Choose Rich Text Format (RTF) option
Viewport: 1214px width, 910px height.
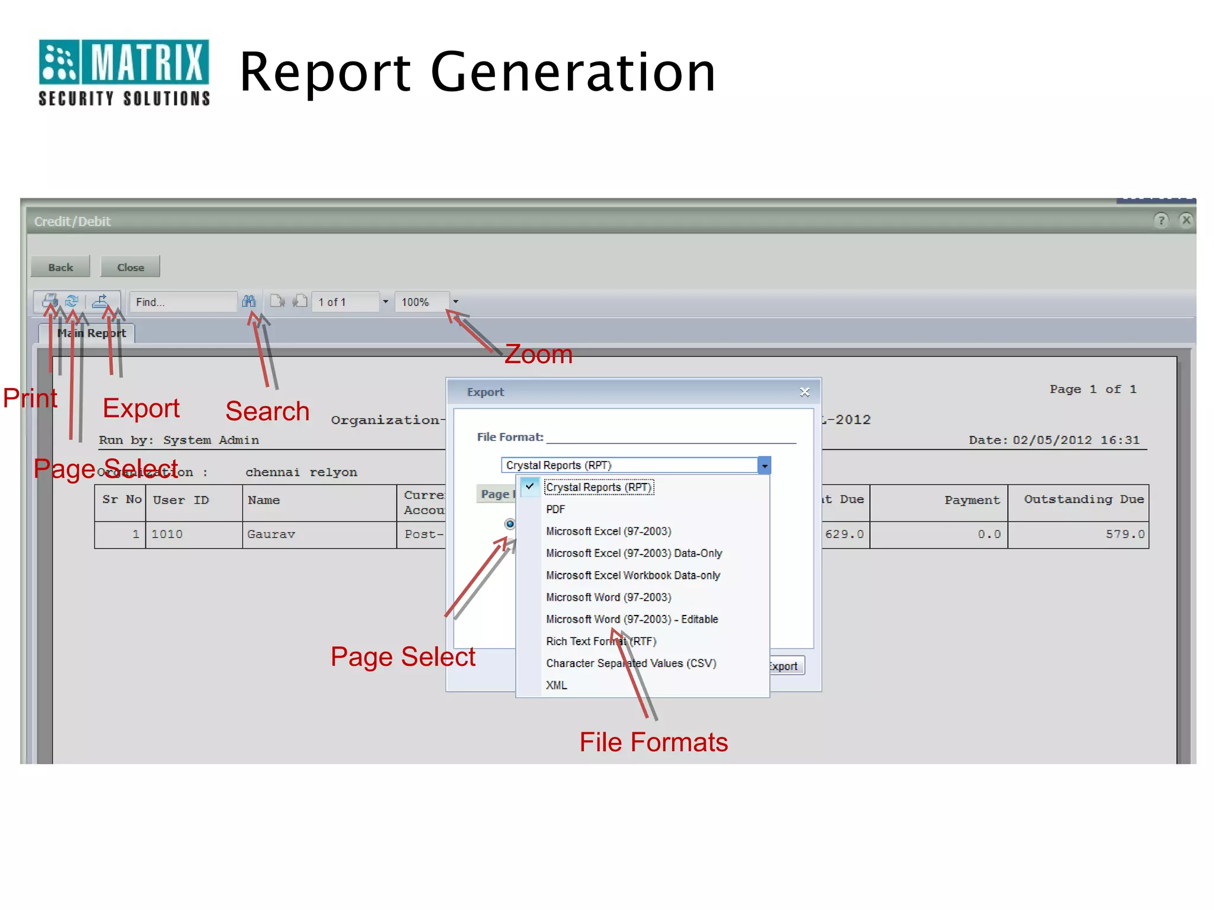coord(644,641)
